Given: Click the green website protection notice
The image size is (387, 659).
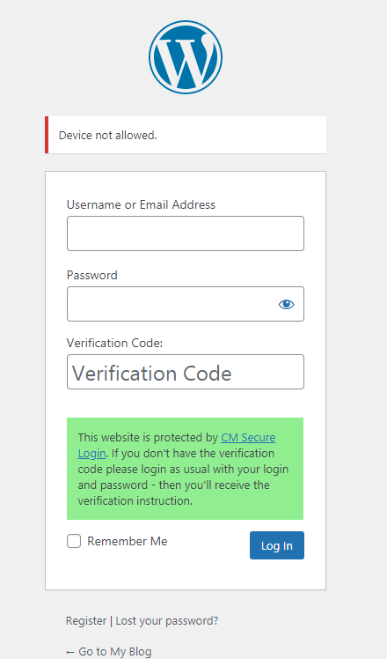Looking at the screenshot, I should pyautogui.click(x=185, y=469).
